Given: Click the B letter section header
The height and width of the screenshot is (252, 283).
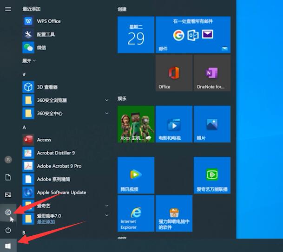Looking at the screenshot, I should point(24,233).
